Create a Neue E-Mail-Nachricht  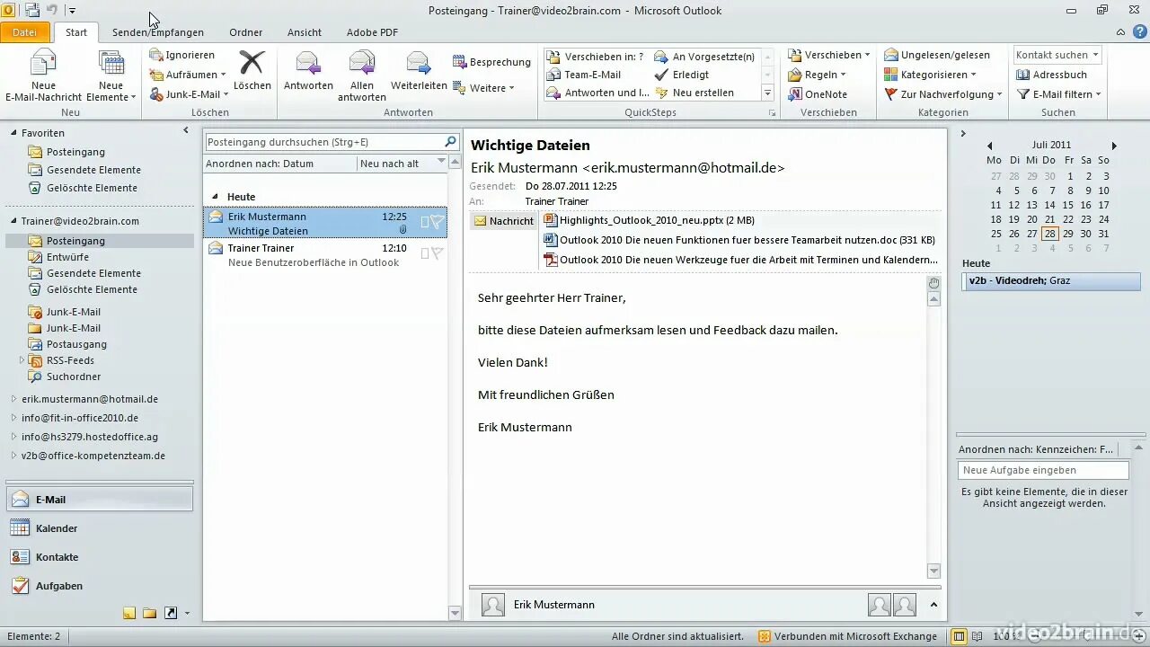[x=43, y=76]
